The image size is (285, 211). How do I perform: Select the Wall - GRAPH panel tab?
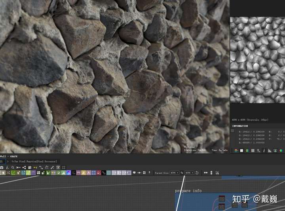point(8,156)
